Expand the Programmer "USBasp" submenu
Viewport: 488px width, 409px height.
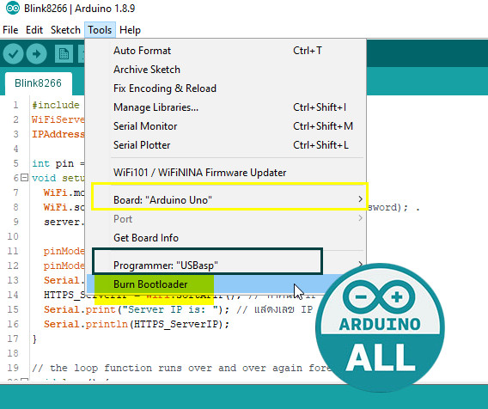click(x=225, y=266)
